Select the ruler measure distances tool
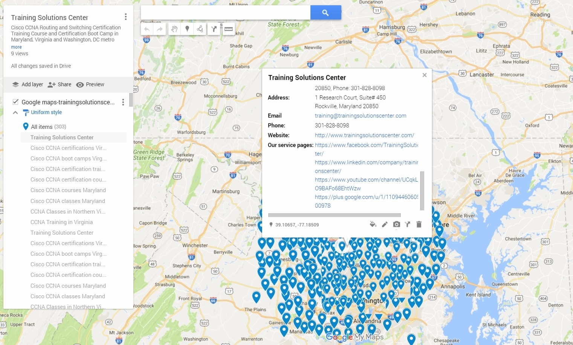This screenshot has width=573, height=345. [x=228, y=29]
